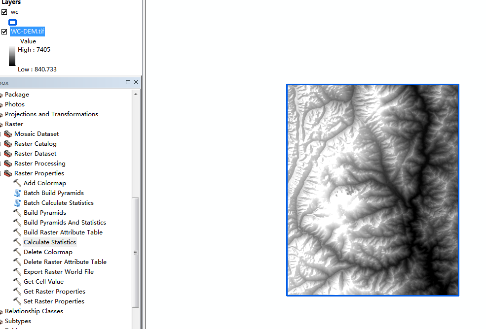Open Projections and Transformations toolbox
The height and width of the screenshot is (329, 486).
click(x=51, y=114)
